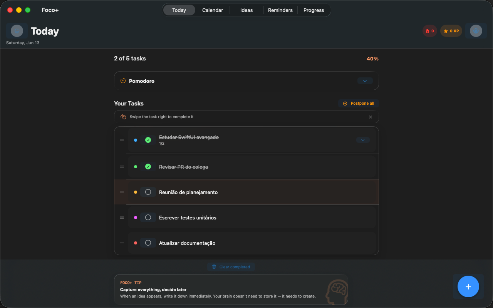This screenshot has height=308, width=493.
Task: Click the star 0 XP badge
Action: (x=451, y=31)
